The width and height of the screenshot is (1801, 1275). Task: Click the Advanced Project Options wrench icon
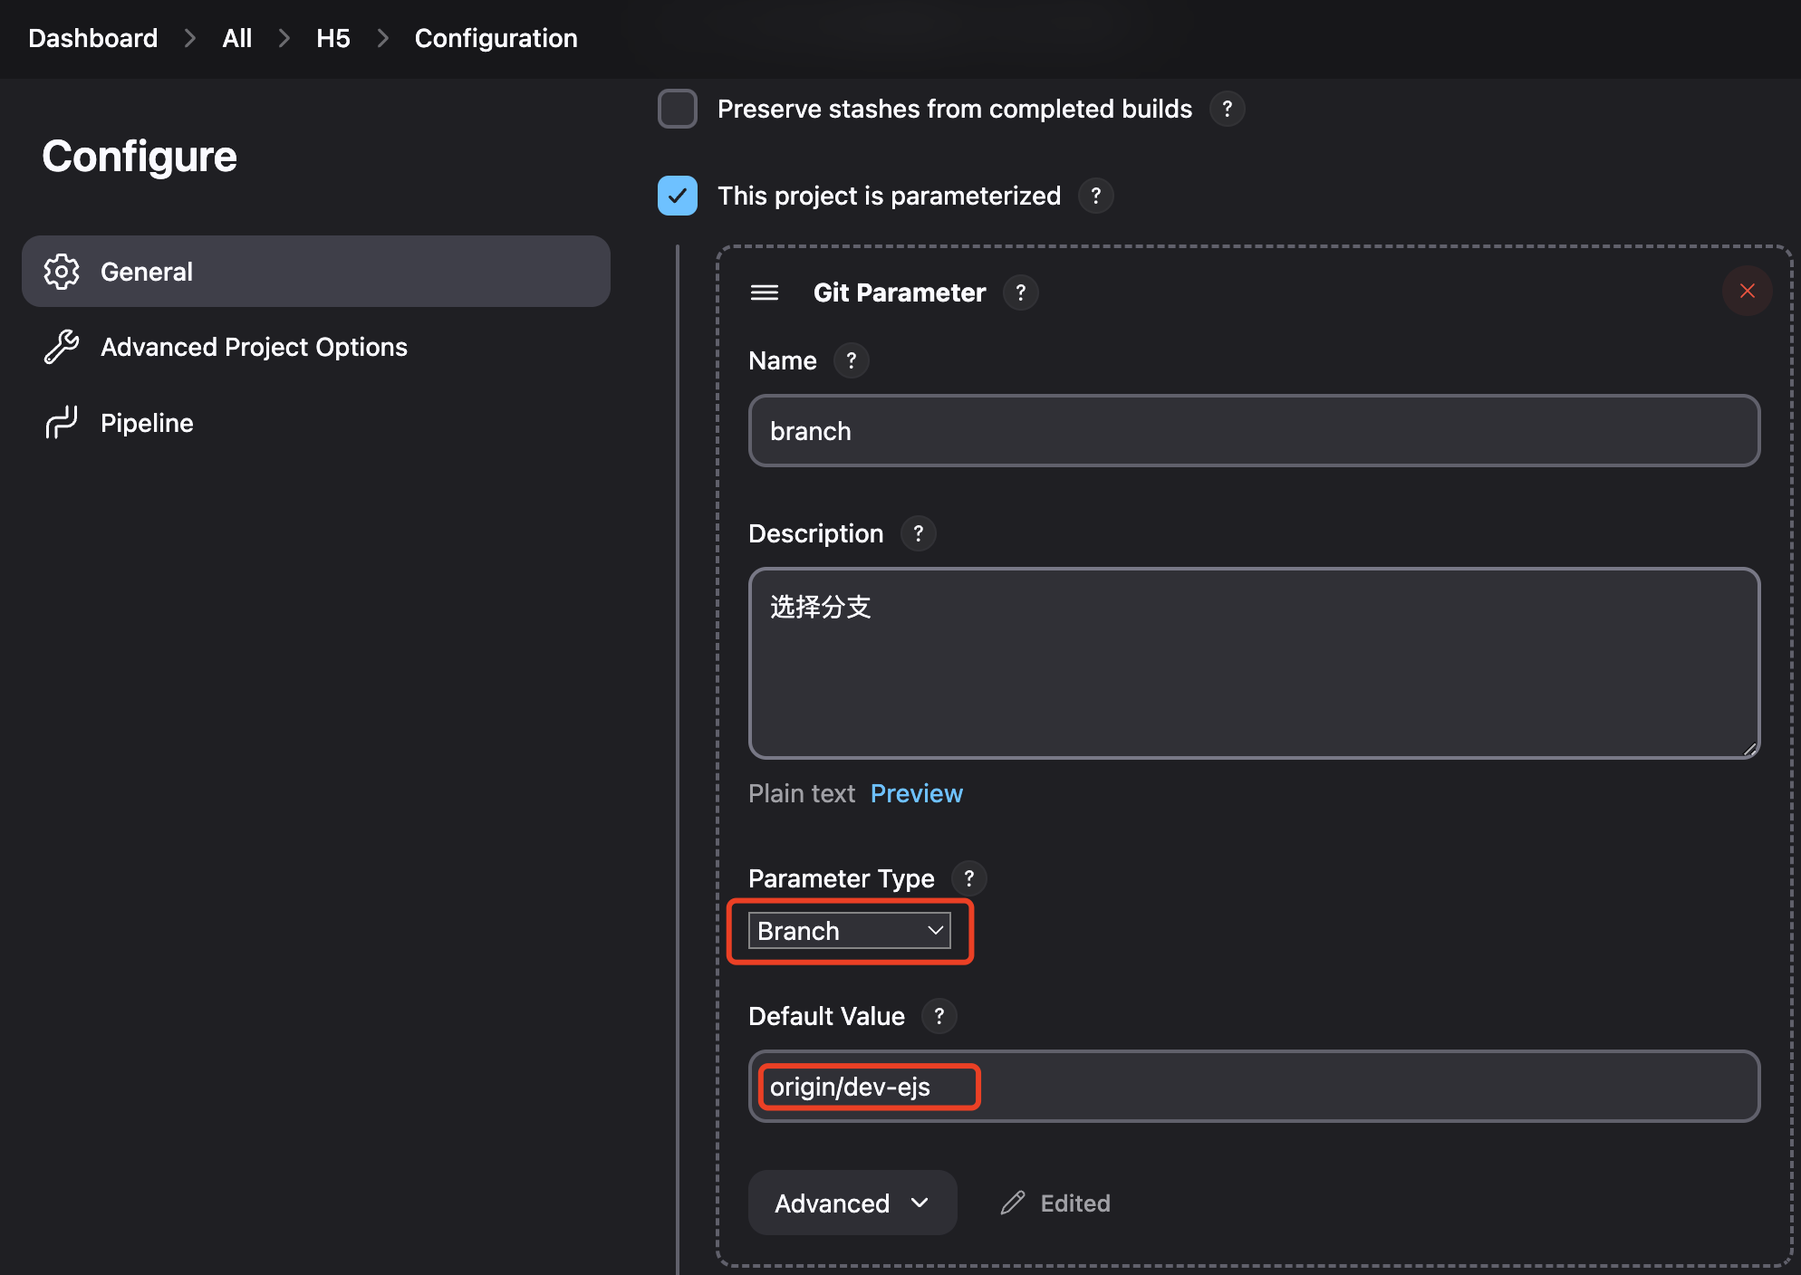pos(62,347)
